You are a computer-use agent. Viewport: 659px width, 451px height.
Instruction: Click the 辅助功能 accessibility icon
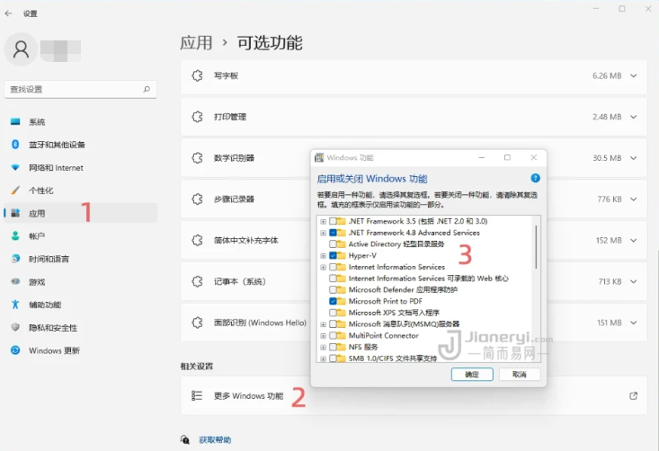(x=15, y=305)
